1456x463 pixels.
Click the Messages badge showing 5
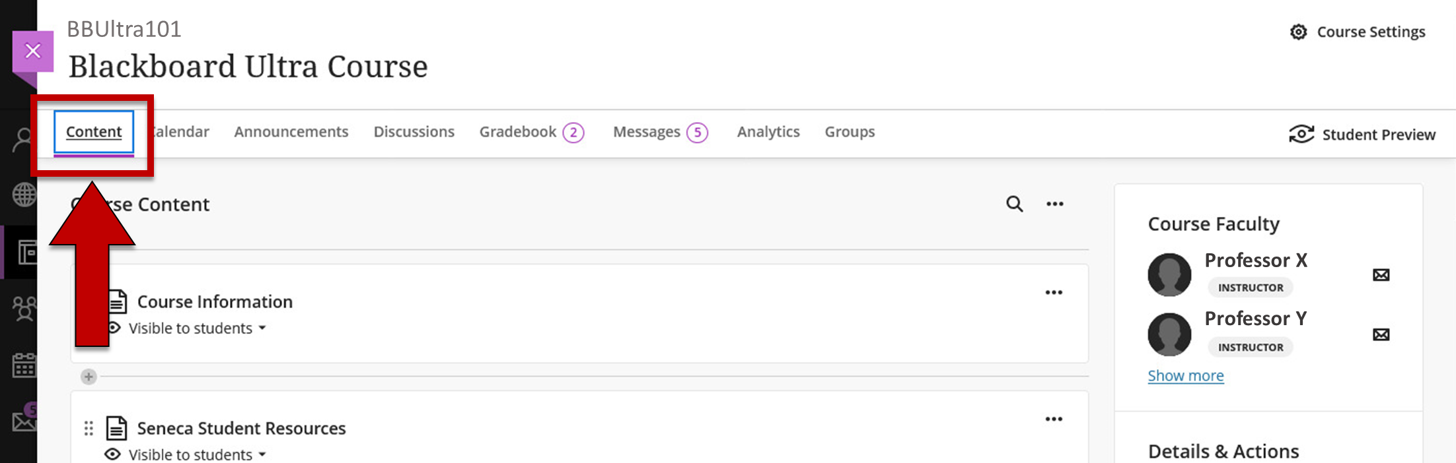pyautogui.click(x=697, y=133)
